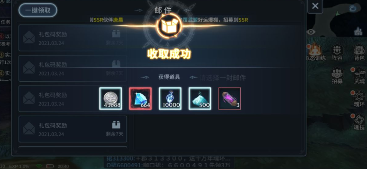
Task: Open the 魂环 soul ring icon
Action: [x=359, y=99]
